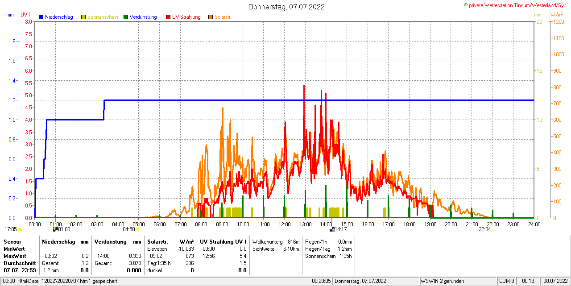
Task: Click the Regen/1h 0.0mm reading
Action: tap(329, 241)
